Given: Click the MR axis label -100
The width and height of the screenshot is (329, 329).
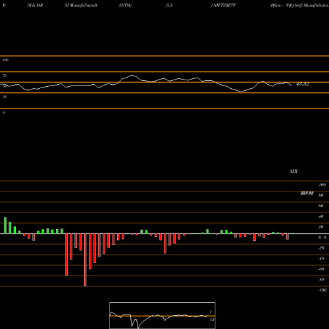Looking at the screenshot, I should click(x=322, y=290).
